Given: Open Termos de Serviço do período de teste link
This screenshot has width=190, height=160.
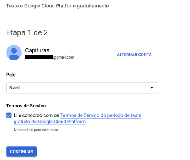Looking at the screenshot, I should [101, 115].
